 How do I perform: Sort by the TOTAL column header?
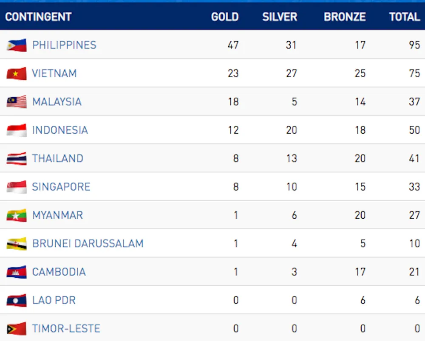tap(405, 17)
